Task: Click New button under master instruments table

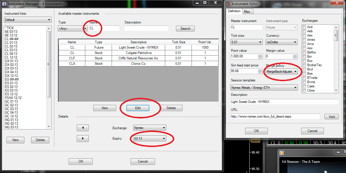Action: click(x=105, y=108)
